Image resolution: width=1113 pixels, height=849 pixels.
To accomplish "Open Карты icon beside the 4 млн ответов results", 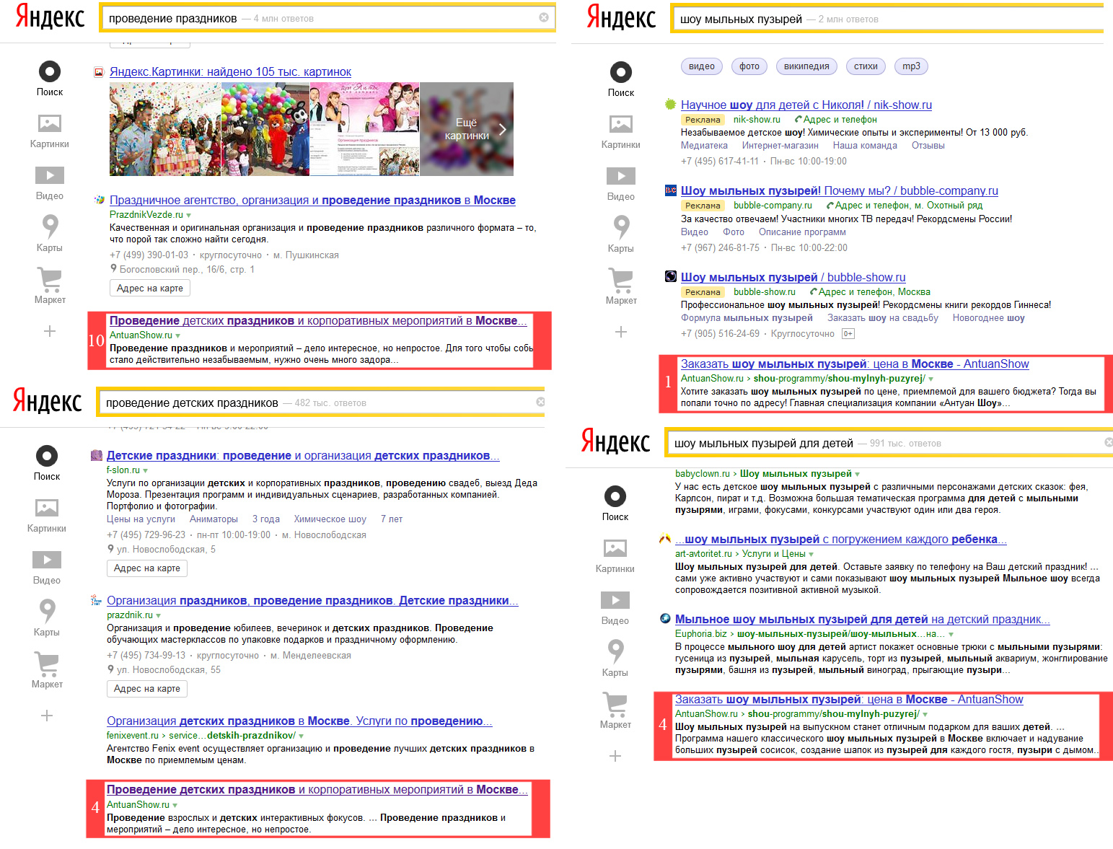I will tap(50, 226).
